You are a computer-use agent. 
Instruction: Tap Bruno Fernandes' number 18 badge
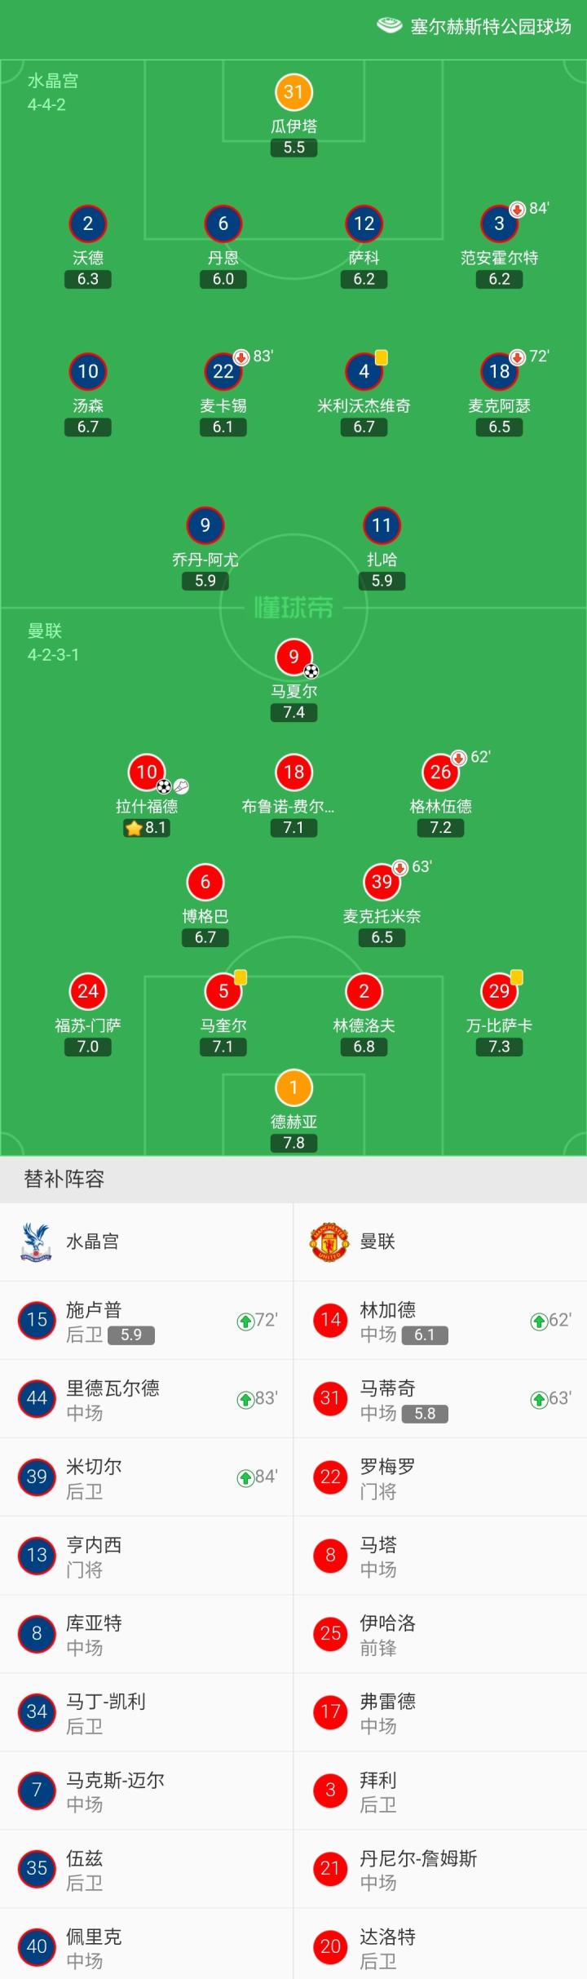[x=293, y=772]
